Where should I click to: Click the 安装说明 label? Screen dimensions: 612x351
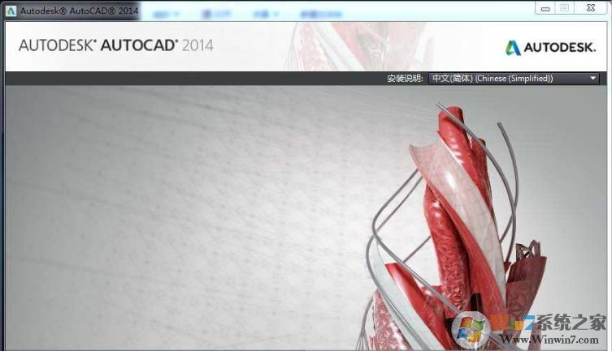click(405, 79)
